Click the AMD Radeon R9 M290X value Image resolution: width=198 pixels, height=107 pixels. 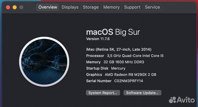[x=131, y=75]
